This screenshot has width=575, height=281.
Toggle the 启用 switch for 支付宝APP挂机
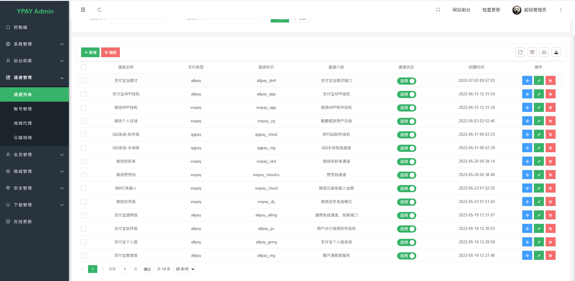pos(406,94)
